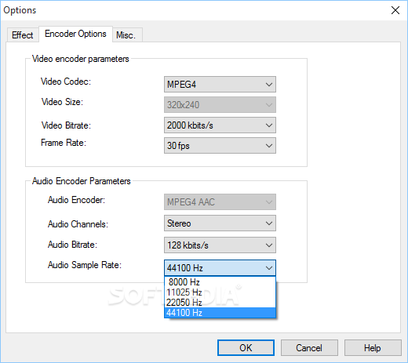Screen dimensions: 408x363
Task: Open the Misc. tab
Action: pyautogui.click(x=127, y=34)
